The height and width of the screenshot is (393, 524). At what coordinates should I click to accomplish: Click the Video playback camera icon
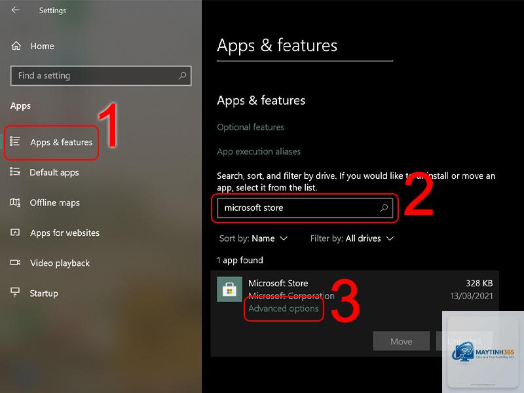point(15,263)
